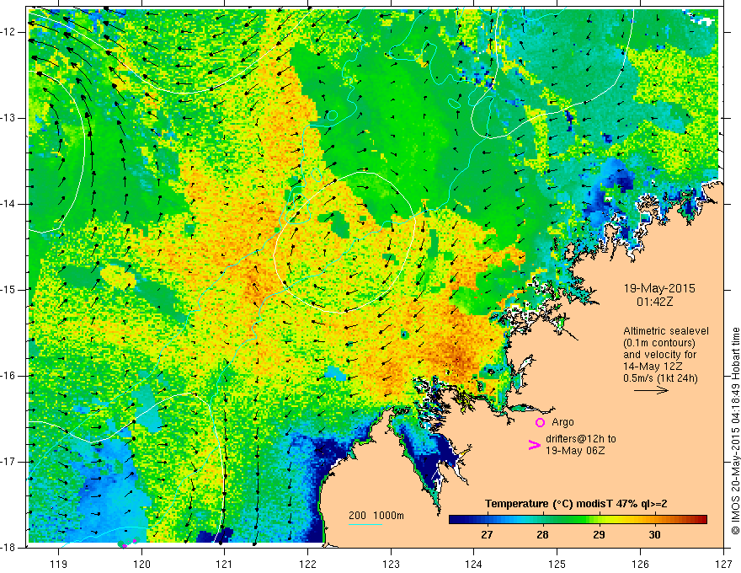
Task: Click the '19-May-2015' date label
Action: pos(659,288)
